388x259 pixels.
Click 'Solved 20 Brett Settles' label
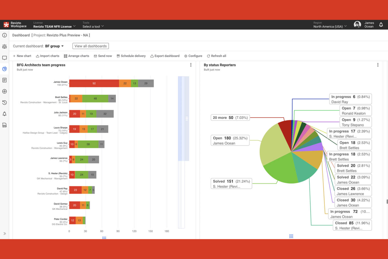(353, 168)
